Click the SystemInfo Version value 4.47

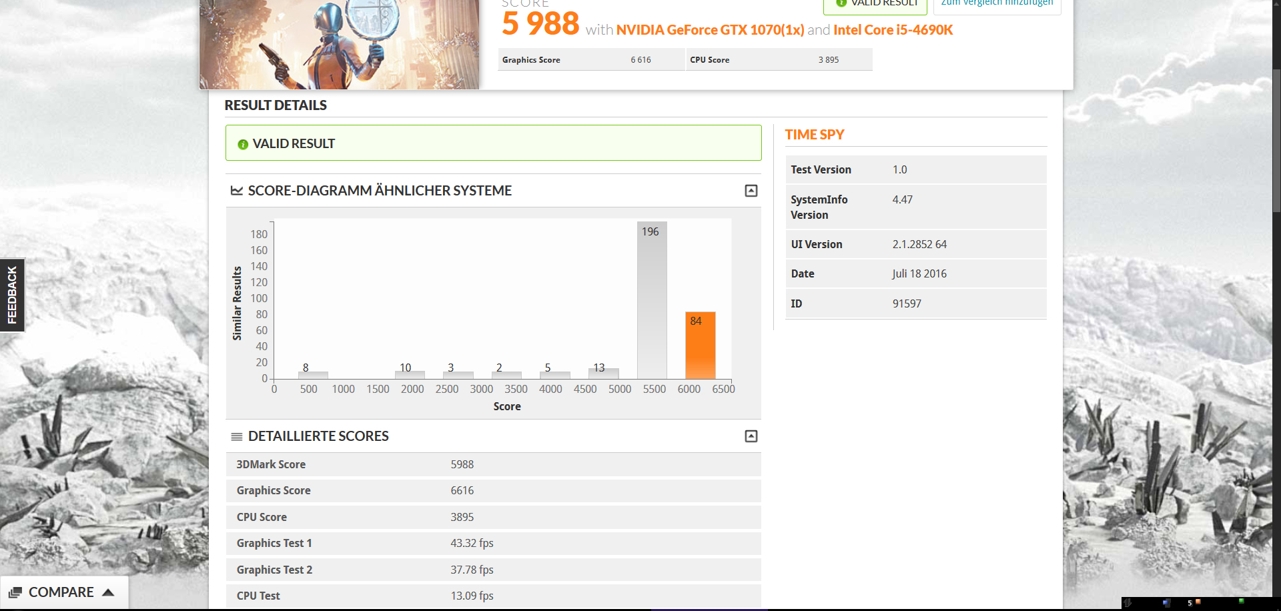902,199
